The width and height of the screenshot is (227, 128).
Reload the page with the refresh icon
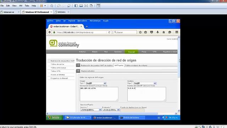[x=109, y=32]
